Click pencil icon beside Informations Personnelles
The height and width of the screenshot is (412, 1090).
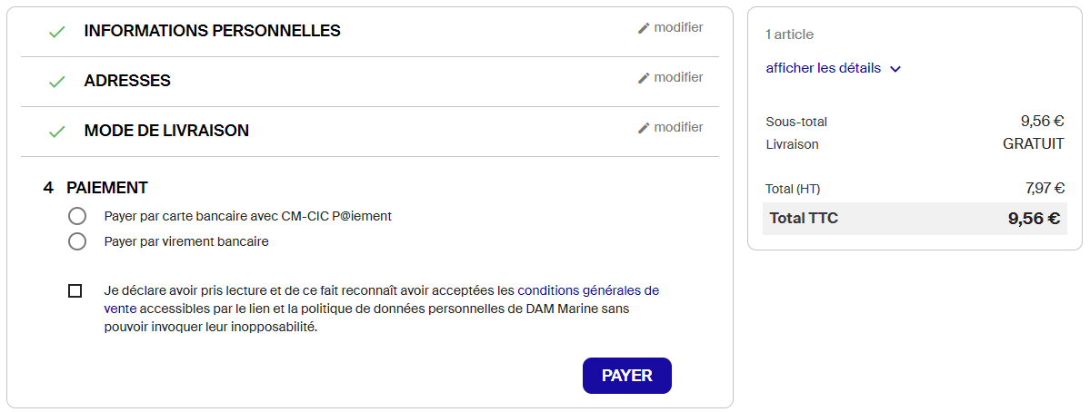[x=644, y=28]
